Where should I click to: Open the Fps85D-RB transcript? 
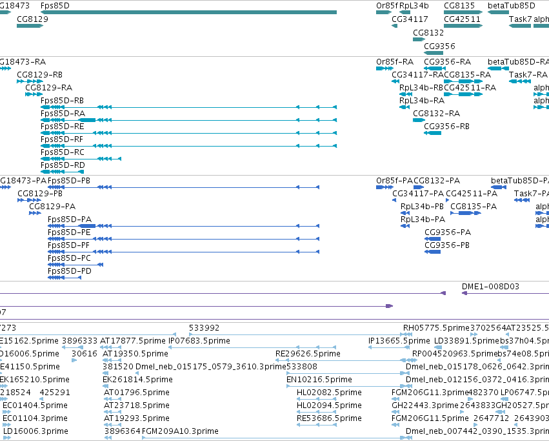click(x=62, y=101)
